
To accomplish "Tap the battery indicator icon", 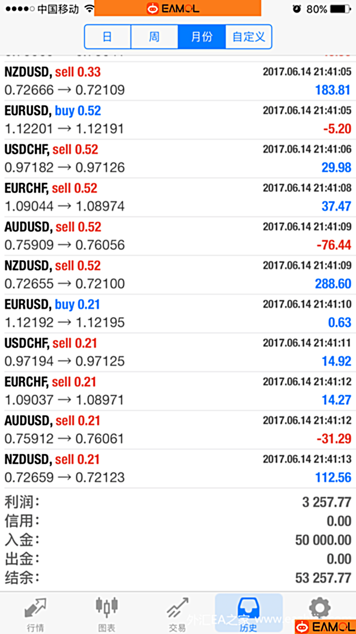I will pos(340,9).
